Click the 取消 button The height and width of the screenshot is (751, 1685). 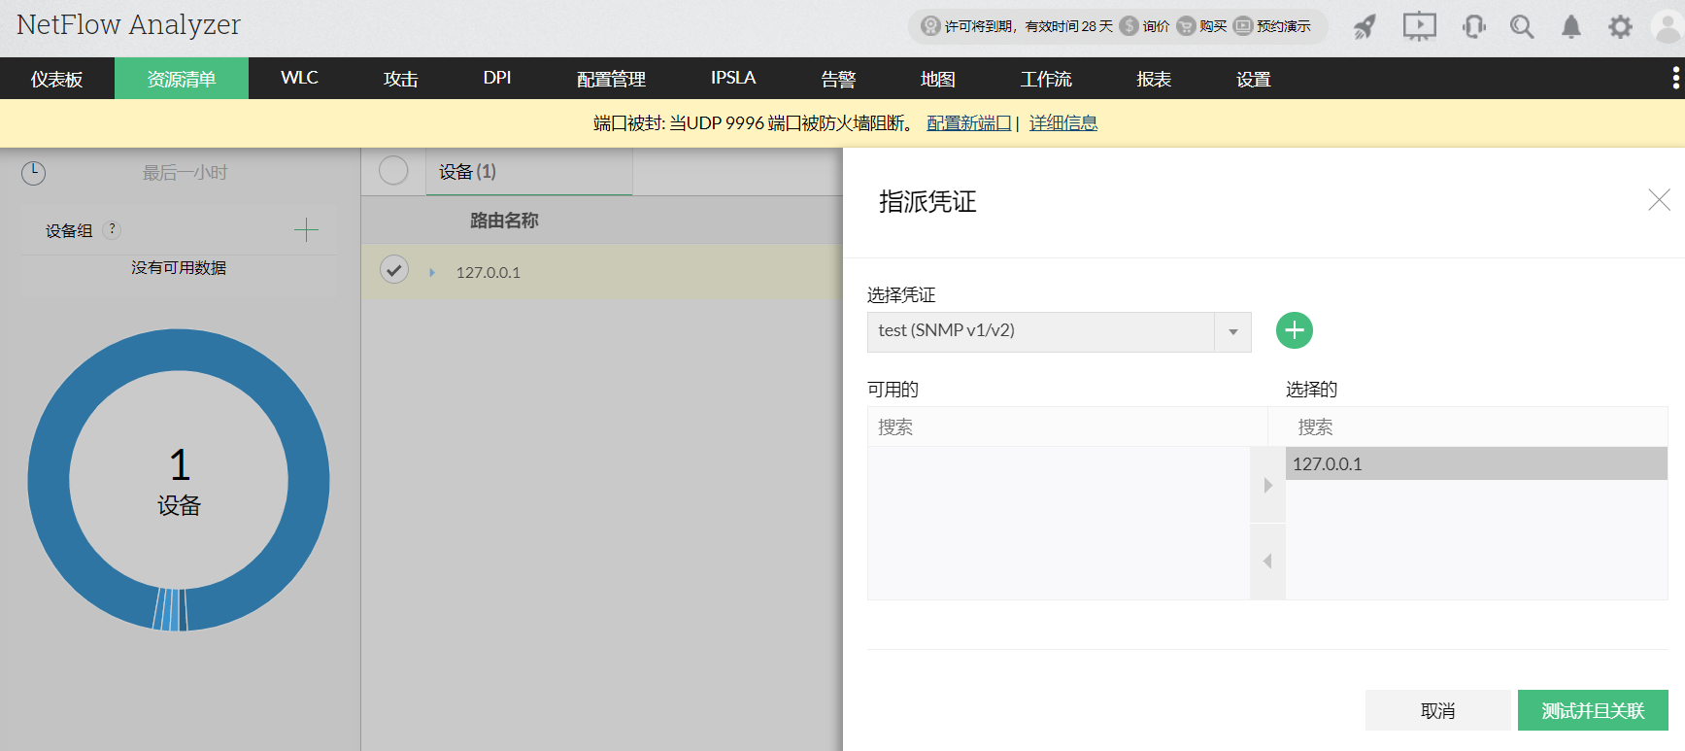pyautogui.click(x=1437, y=710)
